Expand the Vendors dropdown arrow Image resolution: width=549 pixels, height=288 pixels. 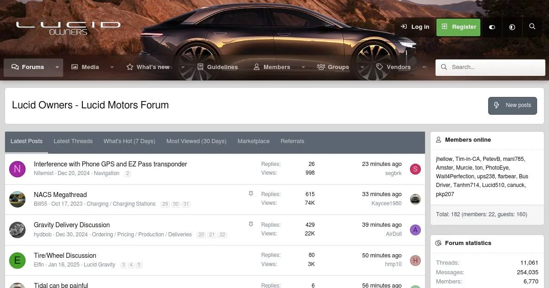pos(425,67)
